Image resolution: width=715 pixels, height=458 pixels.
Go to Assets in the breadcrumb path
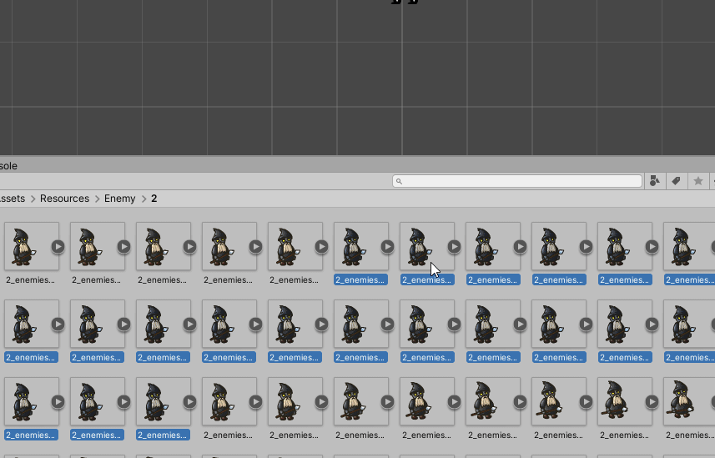click(13, 199)
